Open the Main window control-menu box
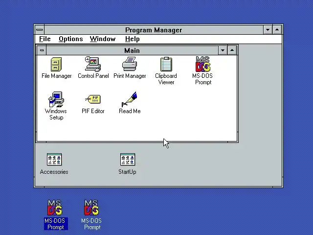Screen dimensions: 313x235 [42, 50]
